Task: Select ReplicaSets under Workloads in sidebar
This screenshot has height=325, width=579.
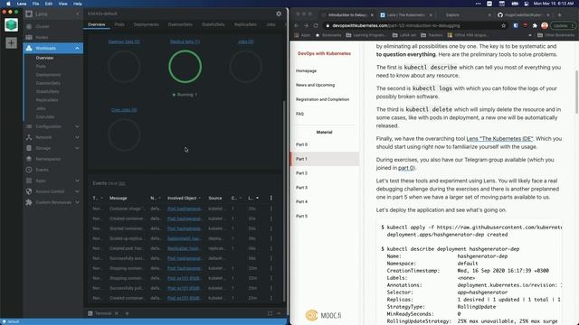Action: point(47,100)
